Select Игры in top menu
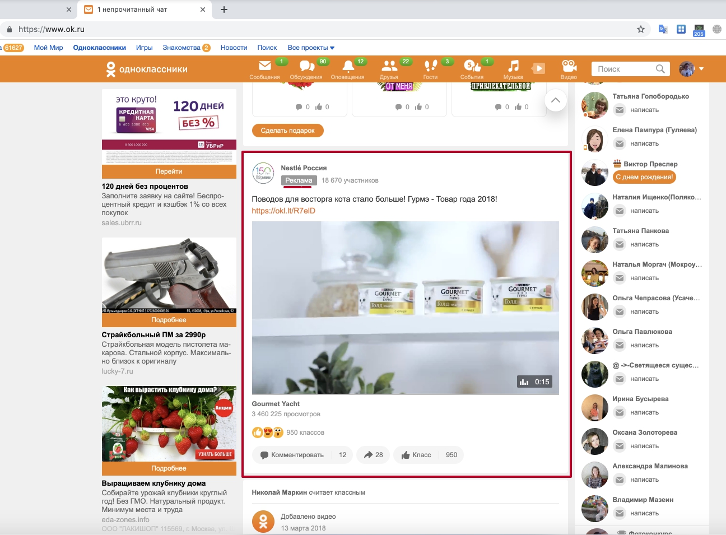This screenshot has height=535, width=726. click(144, 48)
